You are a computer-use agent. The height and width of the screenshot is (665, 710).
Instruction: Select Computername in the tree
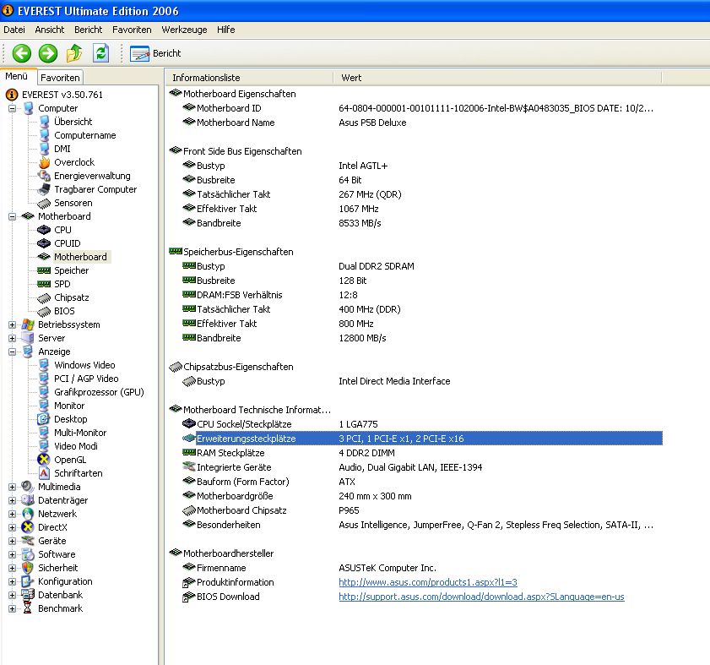click(84, 135)
